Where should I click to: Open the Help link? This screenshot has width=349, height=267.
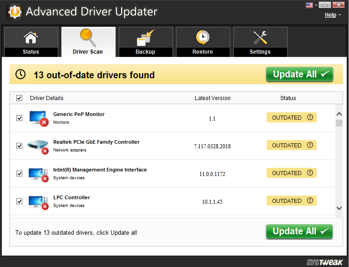pos(330,15)
